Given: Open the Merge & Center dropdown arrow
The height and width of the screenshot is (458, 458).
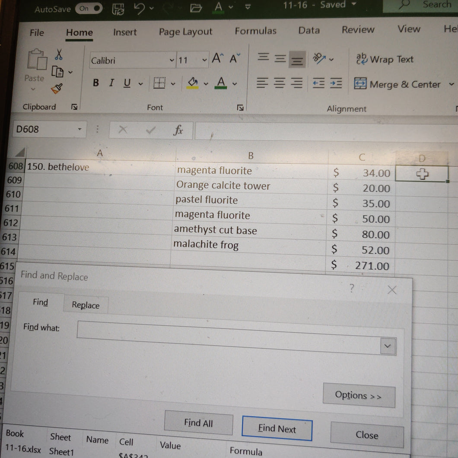Looking at the screenshot, I should coord(451,84).
